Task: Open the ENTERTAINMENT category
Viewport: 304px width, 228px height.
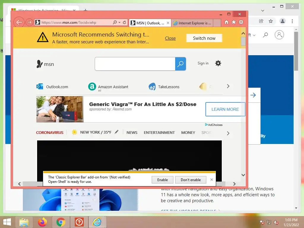Action: (159, 133)
